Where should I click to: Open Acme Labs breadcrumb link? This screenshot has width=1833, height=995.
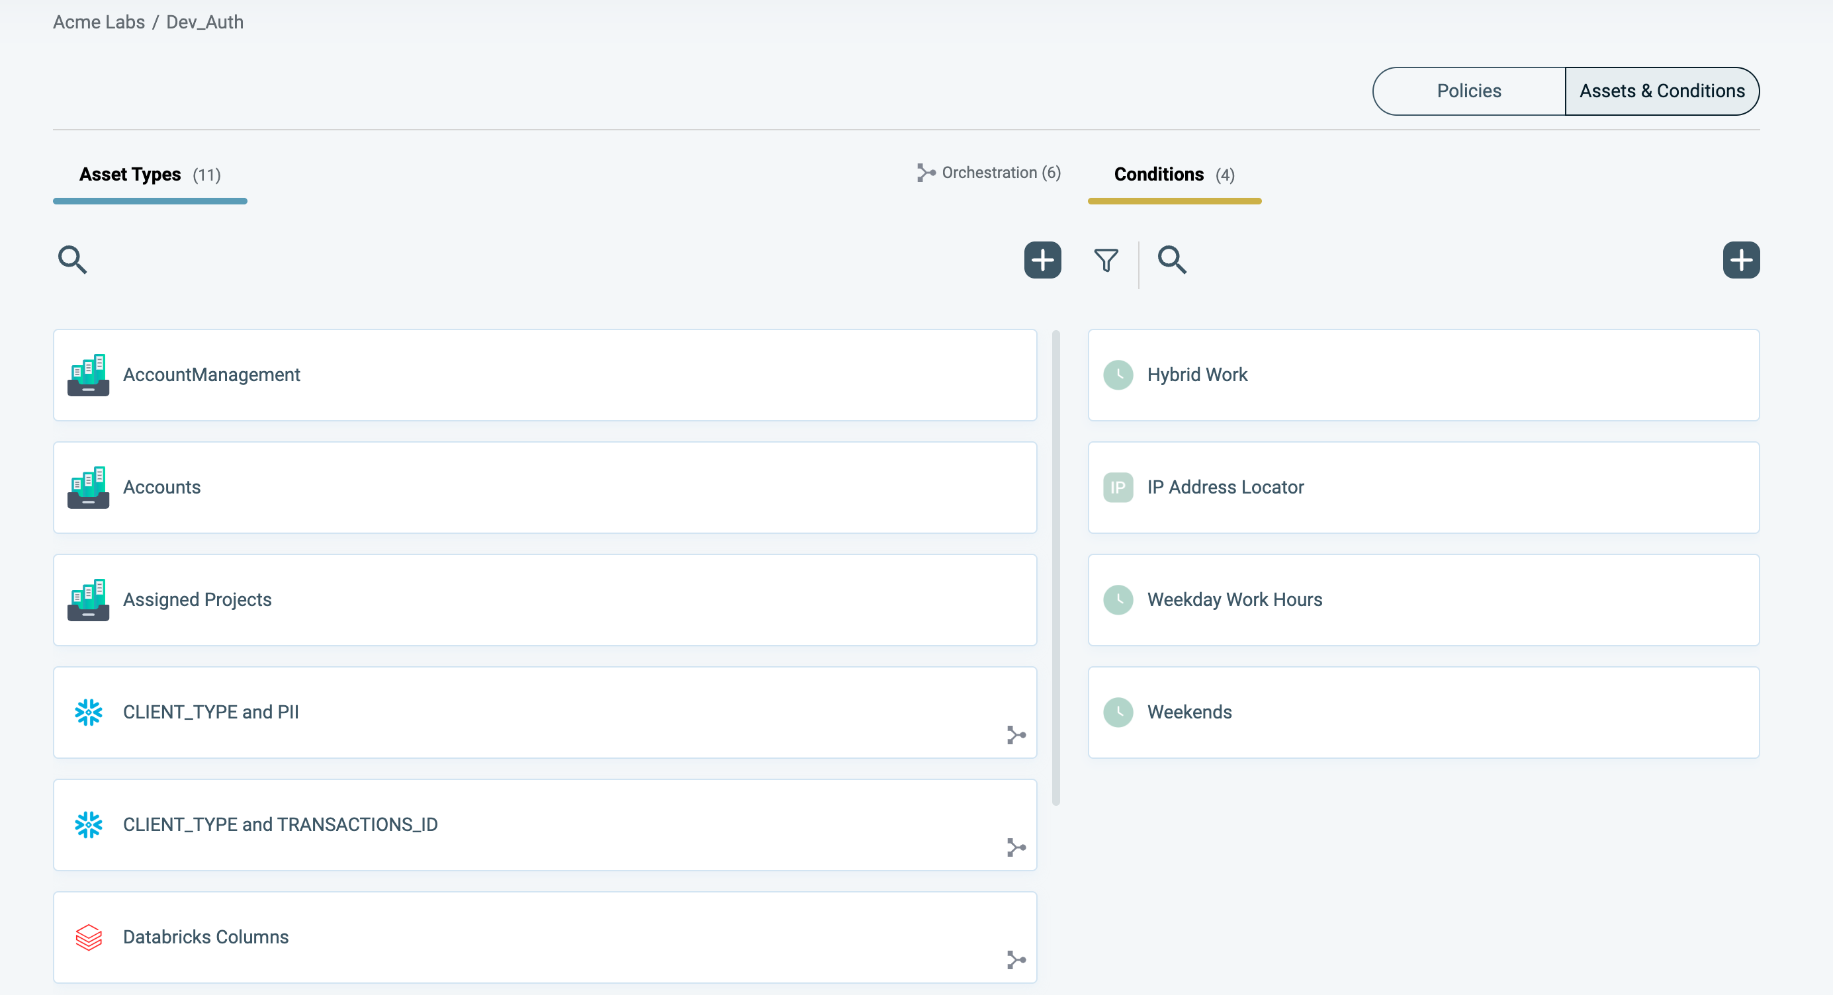click(x=98, y=22)
